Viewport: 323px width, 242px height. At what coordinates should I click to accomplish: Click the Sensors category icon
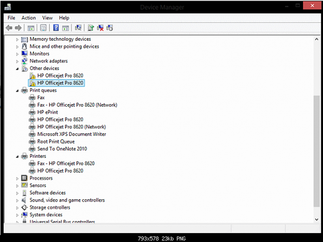(x=25, y=185)
